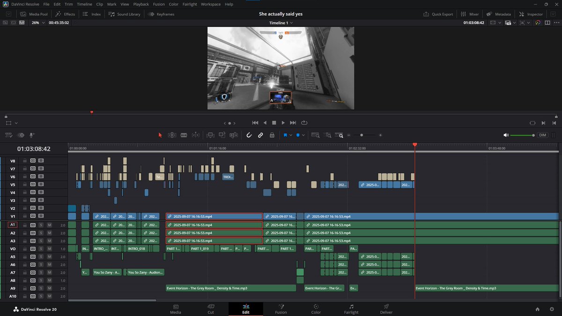Screen dimensions: 562x316
Task: Click the zoom in plus icon
Action: [380, 135]
